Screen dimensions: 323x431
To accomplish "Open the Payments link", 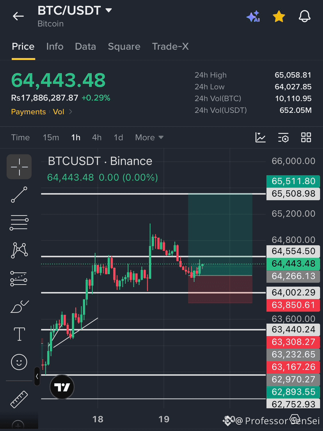I will click(x=28, y=112).
